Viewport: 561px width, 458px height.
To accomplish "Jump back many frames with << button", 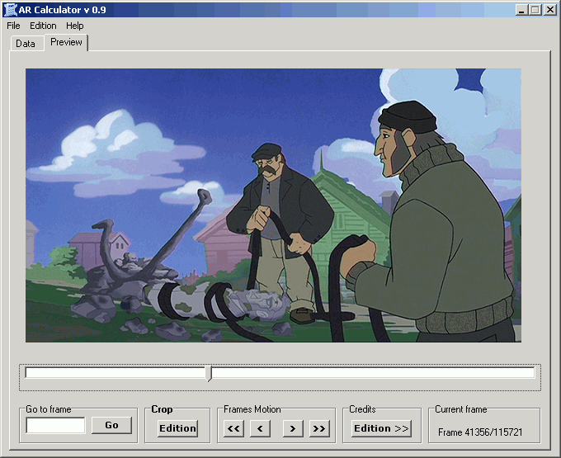I will tap(233, 428).
